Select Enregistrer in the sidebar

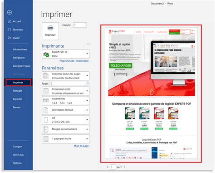19,58
